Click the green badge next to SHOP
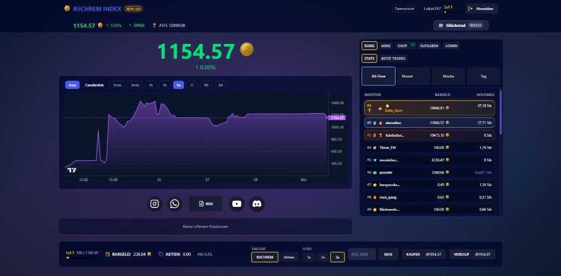The image size is (561, 276). [413, 45]
